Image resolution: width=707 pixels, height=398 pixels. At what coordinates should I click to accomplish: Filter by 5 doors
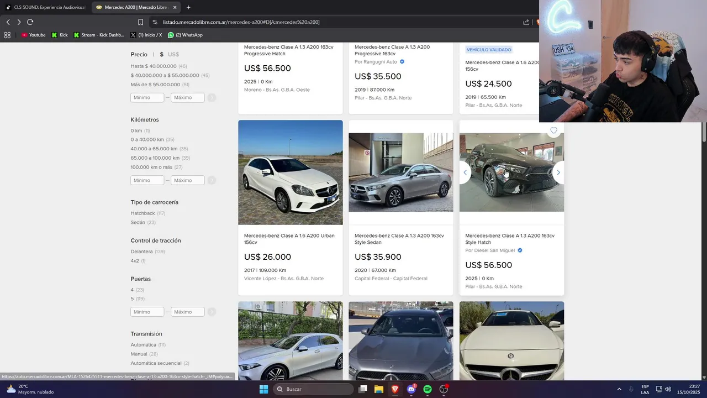point(132,299)
